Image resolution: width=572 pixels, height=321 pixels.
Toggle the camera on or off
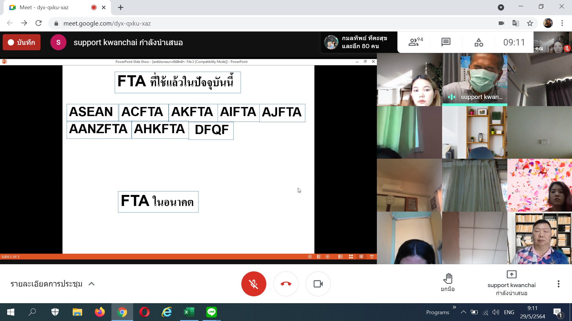tap(318, 284)
